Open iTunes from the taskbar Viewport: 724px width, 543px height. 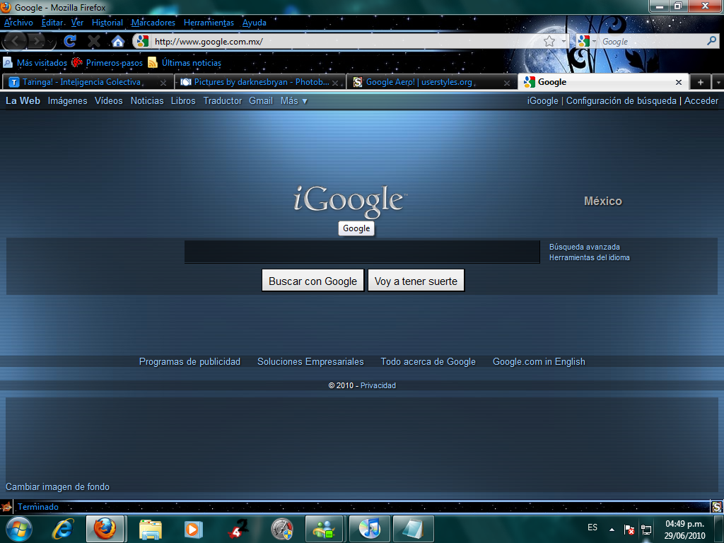[x=369, y=529]
